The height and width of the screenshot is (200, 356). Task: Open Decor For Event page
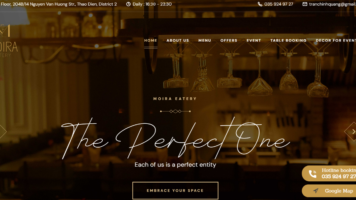click(336, 40)
